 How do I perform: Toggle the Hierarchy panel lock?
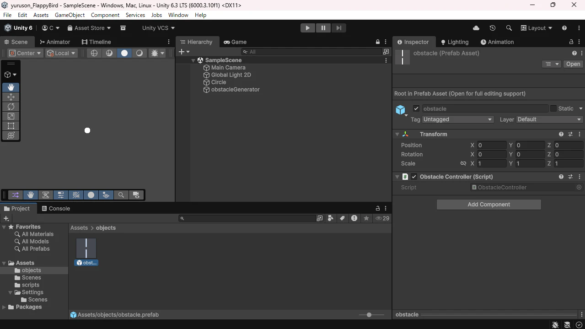(x=378, y=42)
